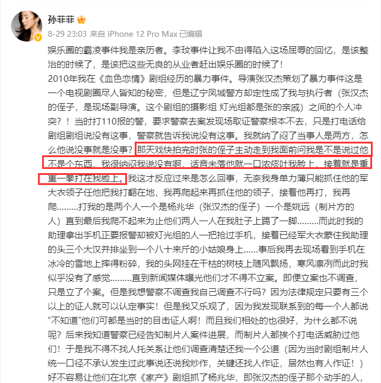Click highlighted line starting 那天戏快拍完时
This screenshot has width=381, height=383.
(253, 149)
